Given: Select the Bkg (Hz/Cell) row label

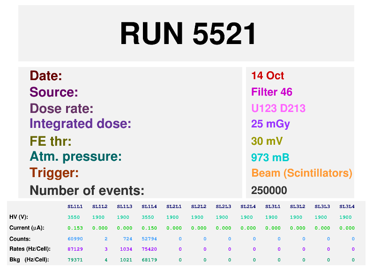Looking at the screenshot, I should [30, 259].
